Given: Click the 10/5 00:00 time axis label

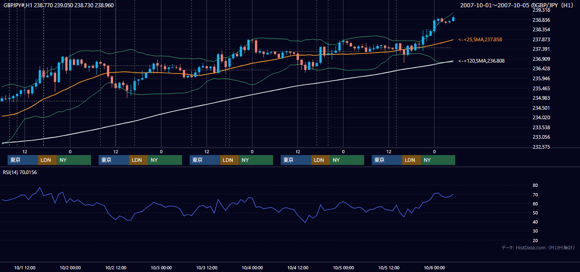Looking at the screenshot, I should (344, 268).
